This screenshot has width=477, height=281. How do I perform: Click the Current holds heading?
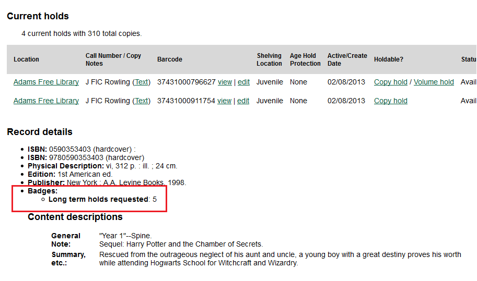click(38, 16)
